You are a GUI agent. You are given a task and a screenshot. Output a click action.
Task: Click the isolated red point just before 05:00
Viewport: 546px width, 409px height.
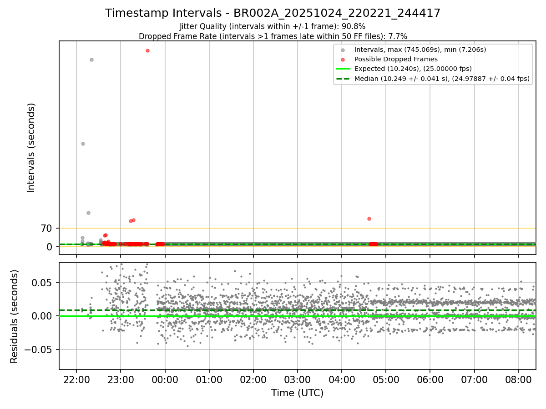369,219
